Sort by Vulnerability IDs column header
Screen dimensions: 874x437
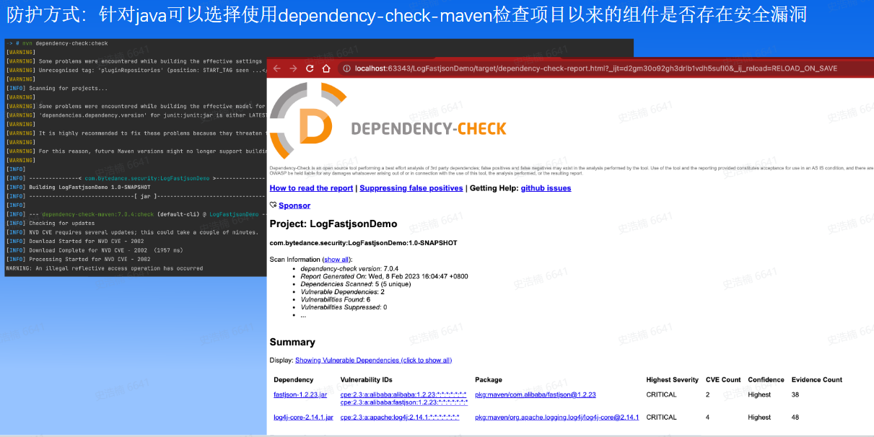point(366,379)
